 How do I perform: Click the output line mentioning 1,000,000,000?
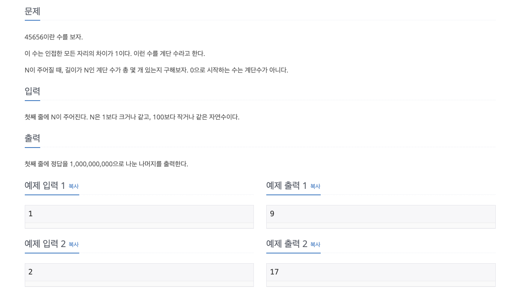pyautogui.click(x=106, y=164)
